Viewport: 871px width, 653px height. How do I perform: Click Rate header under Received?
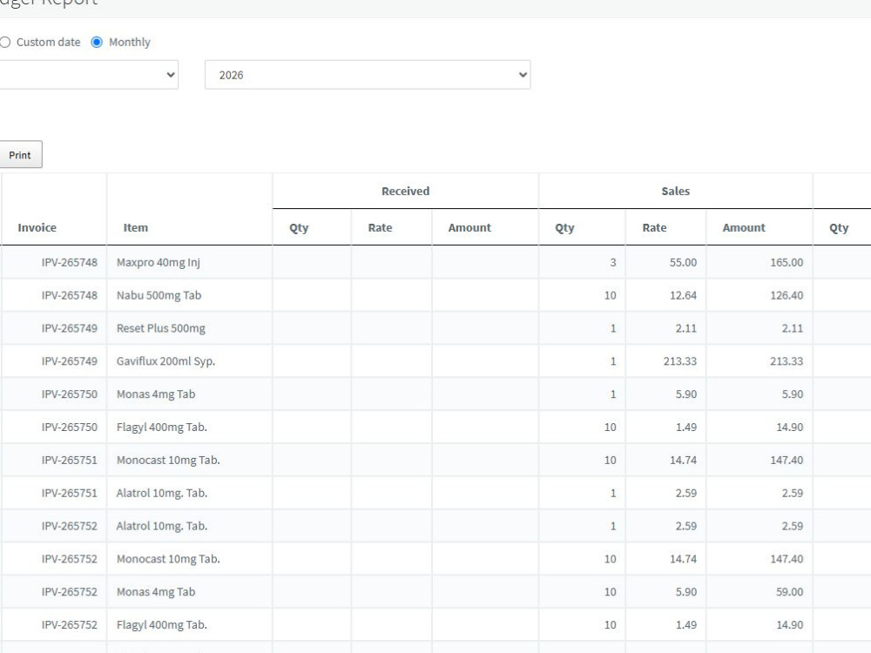380,227
